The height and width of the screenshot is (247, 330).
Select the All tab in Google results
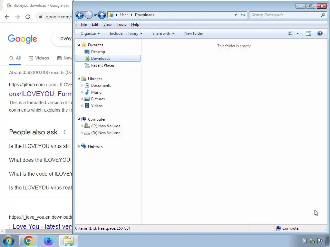pos(15,58)
